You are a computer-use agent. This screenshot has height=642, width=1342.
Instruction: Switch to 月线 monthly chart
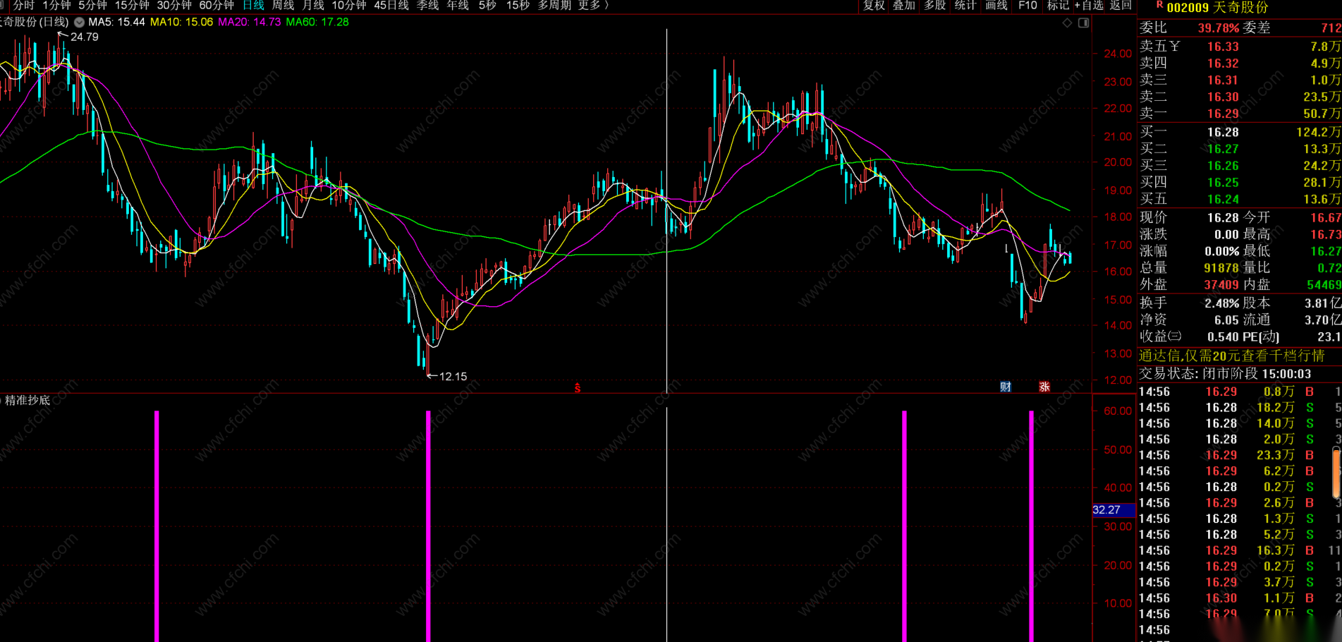pyautogui.click(x=313, y=6)
